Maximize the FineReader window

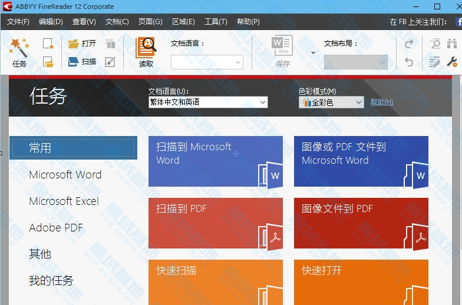tap(437, 6)
